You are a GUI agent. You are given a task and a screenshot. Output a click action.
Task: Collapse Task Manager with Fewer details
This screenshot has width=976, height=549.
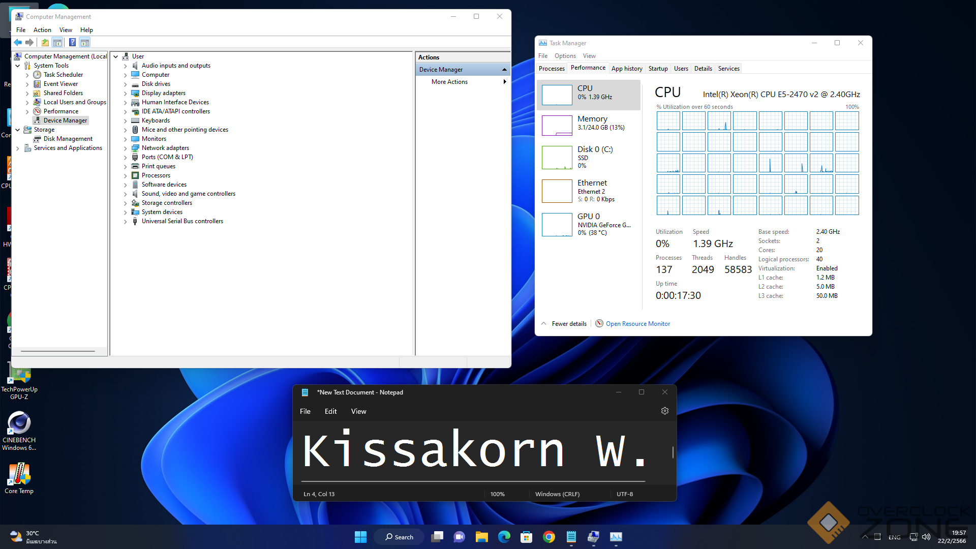pos(564,324)
